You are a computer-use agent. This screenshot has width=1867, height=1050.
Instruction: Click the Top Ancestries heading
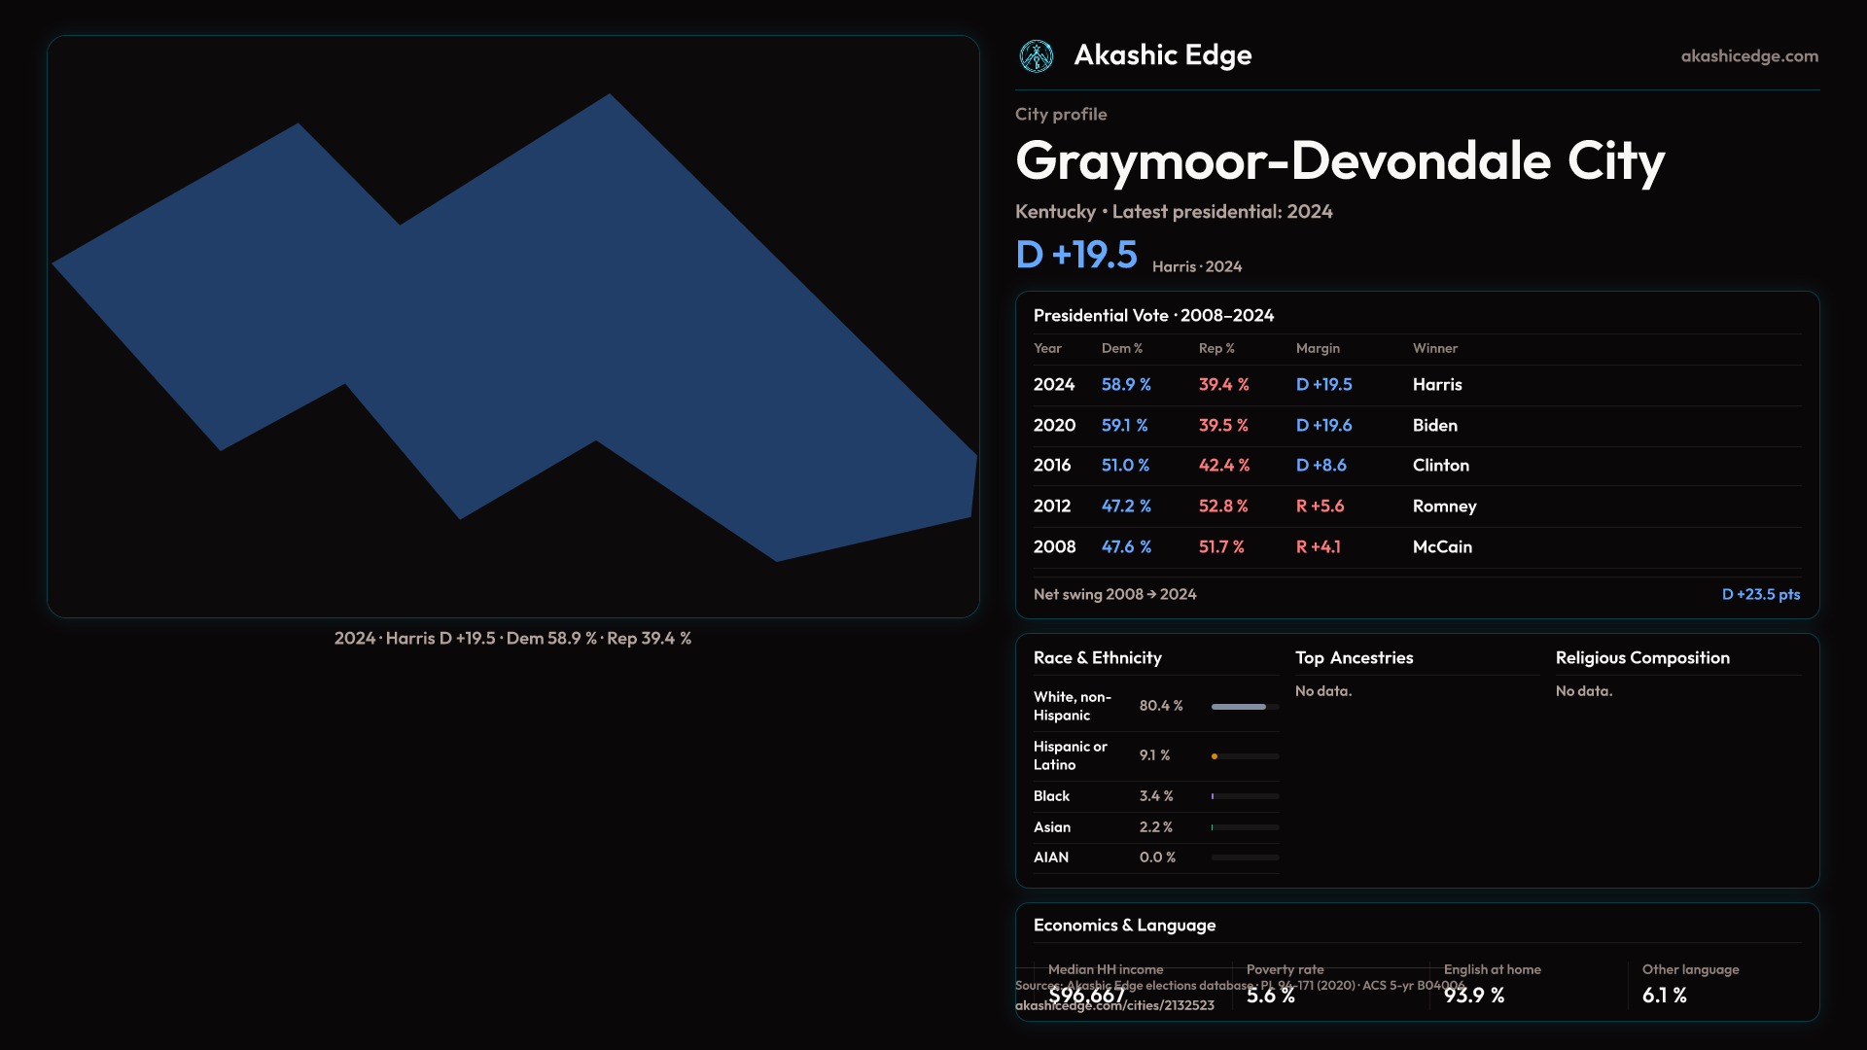[x=1354, y=658]
